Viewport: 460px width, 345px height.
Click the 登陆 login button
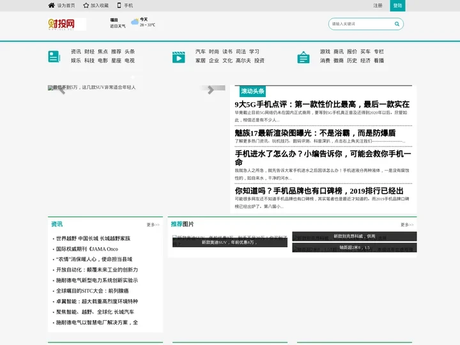click(397, 6)
